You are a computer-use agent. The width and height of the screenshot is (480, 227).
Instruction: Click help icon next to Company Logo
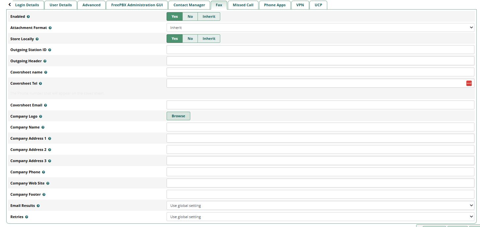40,117
